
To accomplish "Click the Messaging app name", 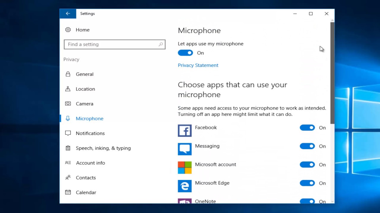I will 207,146.
